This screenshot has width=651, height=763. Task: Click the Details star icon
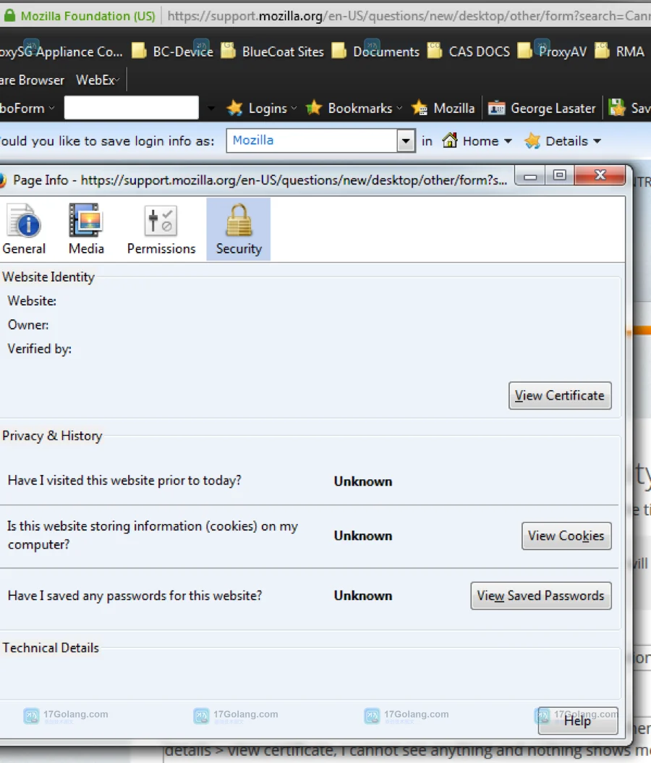point(532,141)
